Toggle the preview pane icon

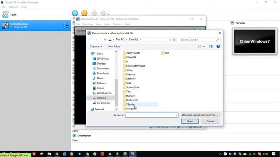tap(211, 47)
